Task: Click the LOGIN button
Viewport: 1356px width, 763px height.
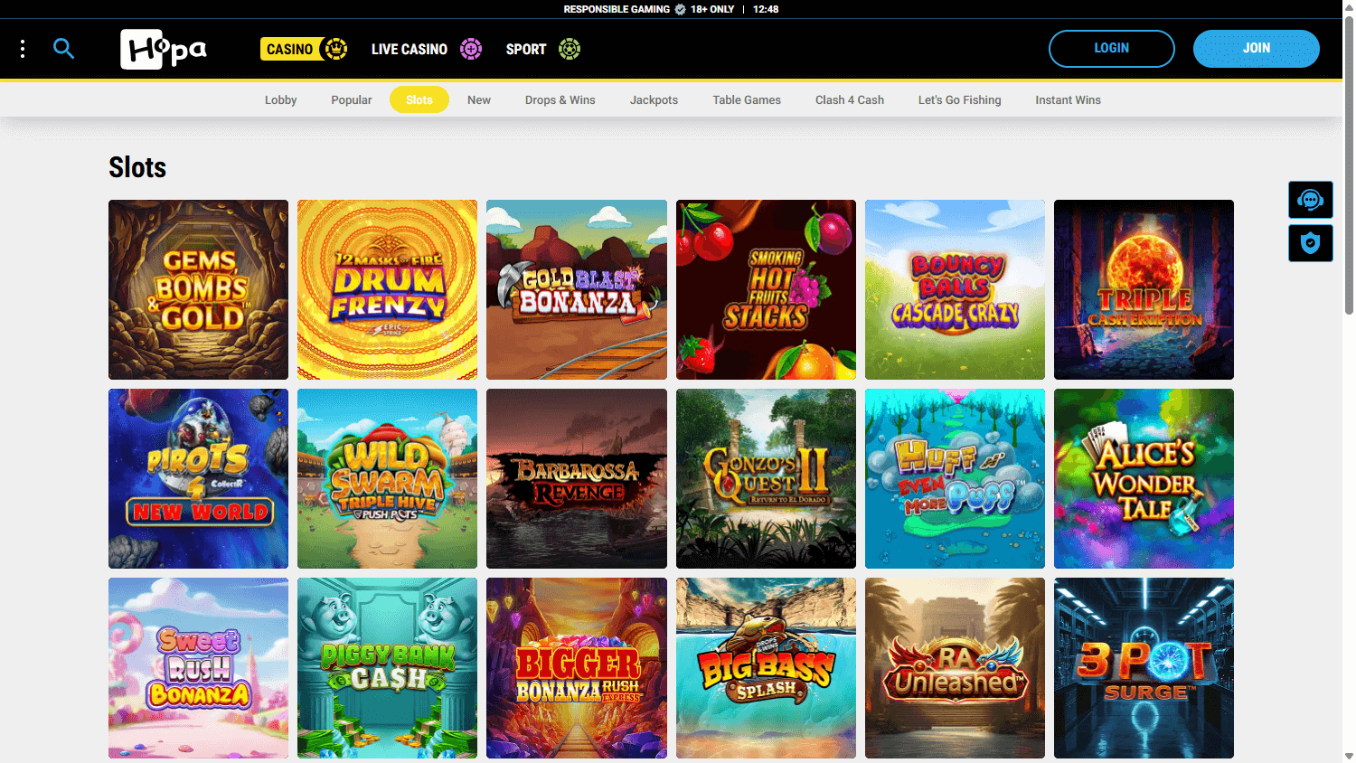Action: pos(1111,49)
